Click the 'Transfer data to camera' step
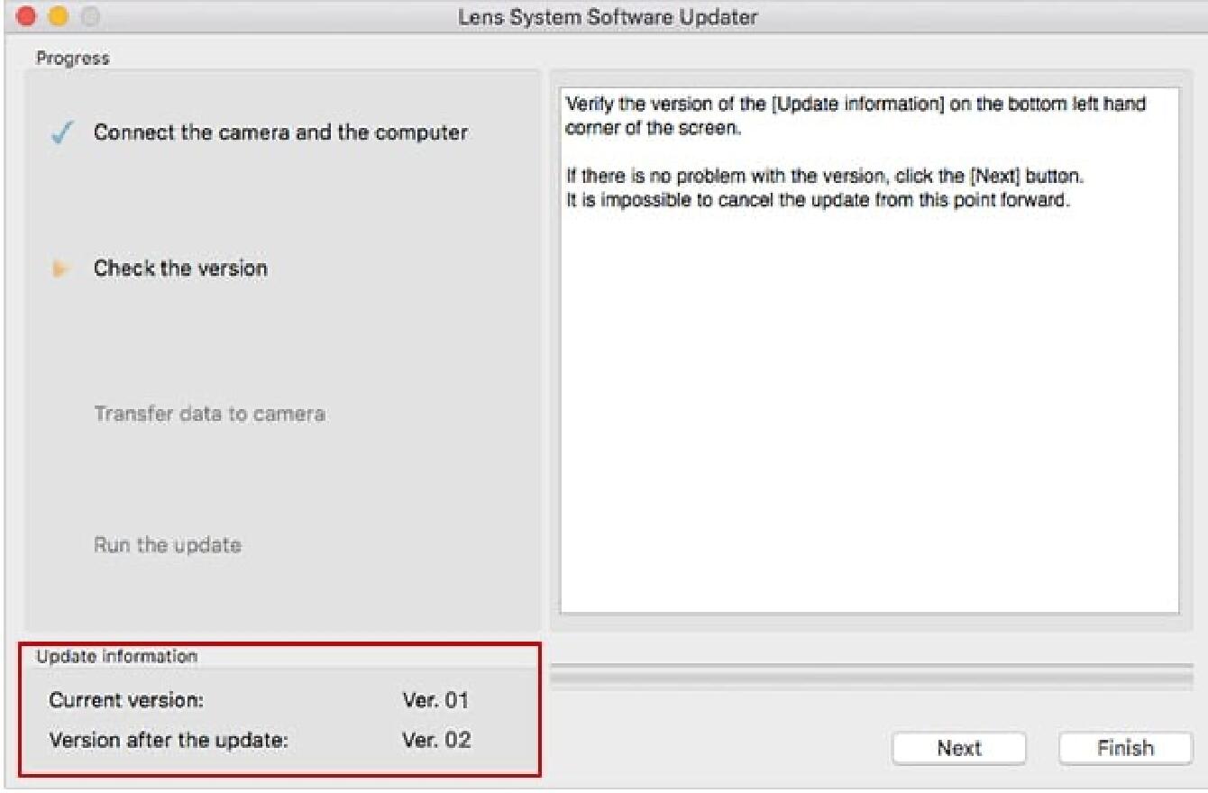Viewport: 1208px width, 793px height. tap(209, 415)
